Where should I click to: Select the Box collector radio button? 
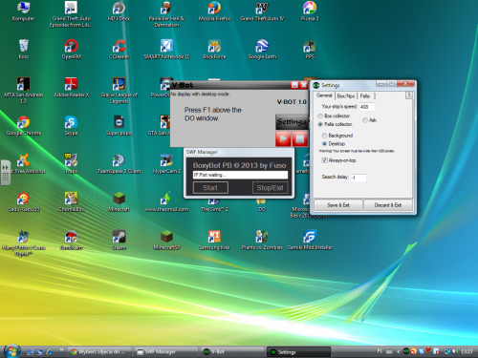pyautogui.click(x=320, y=116)
